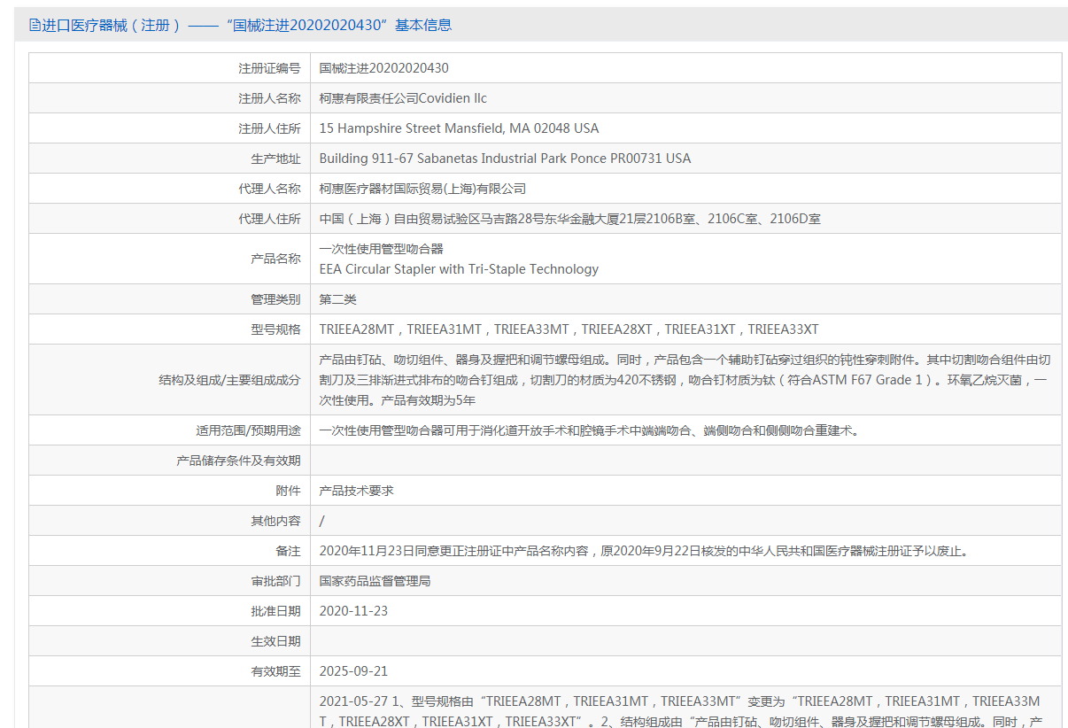Click the approval date 2020-11-23
Image resolution: width=1068 pixels, height=728 pixels.
pyautogui.click(x=353, y=611)
